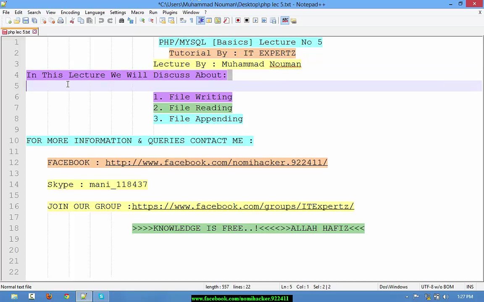Click the facebook.com/nomihacker.922411 link on line 12
Image resolution: width=484 pixels, height=302 pixels.
(x=216, y=162)
